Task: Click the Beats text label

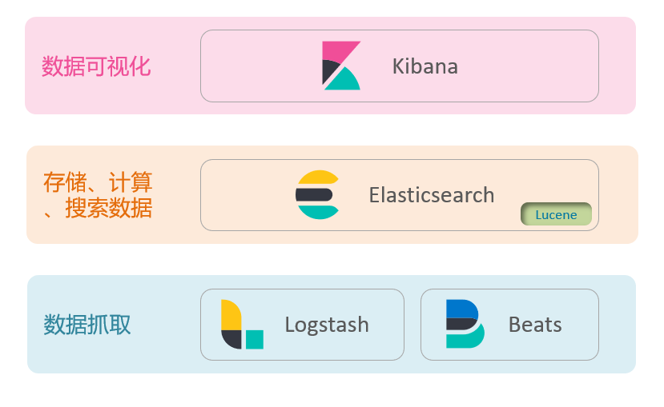Action: [x=534, y=325]
